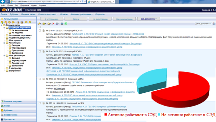
Task: Select the Мои проекты folder in tree
Action: (16, 40)
